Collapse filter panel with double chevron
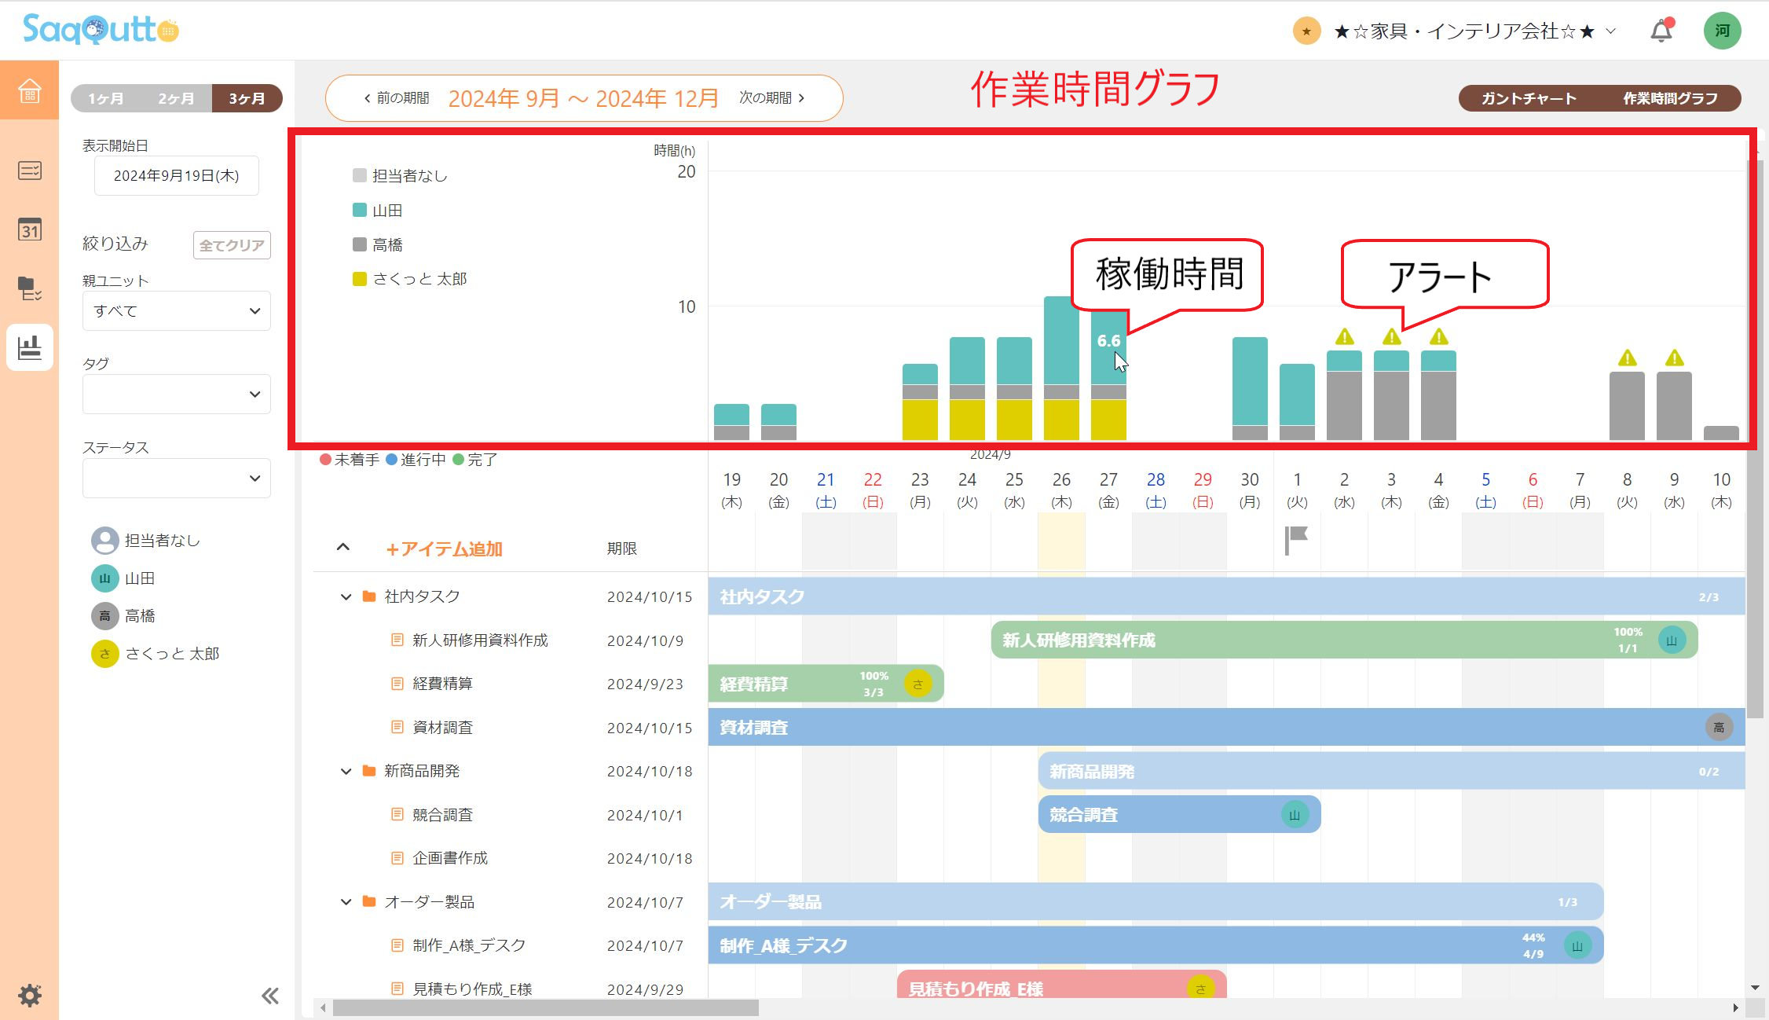Viewport: 1769px width, 1020px height. click(x=269, y=996)
